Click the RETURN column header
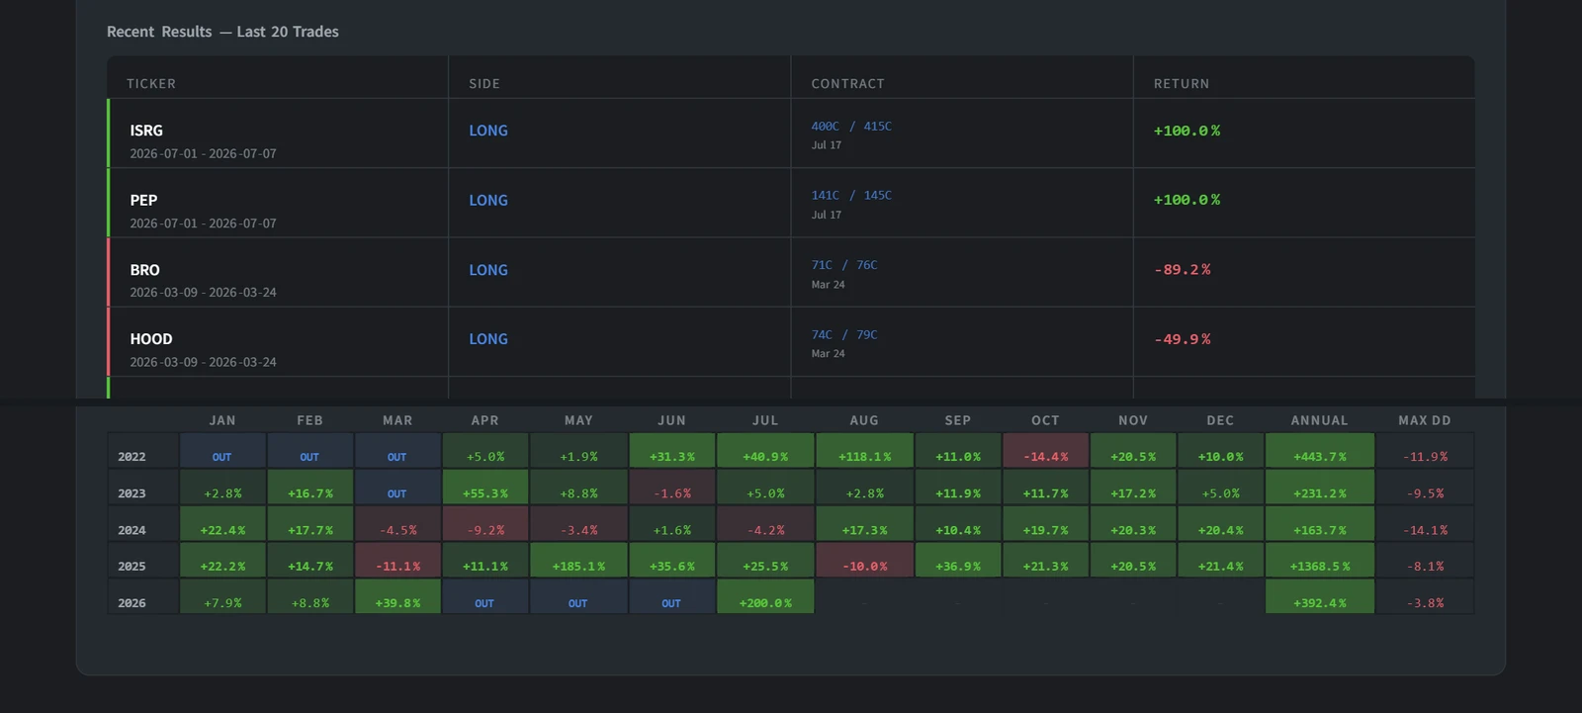Image resolution: width=1582 pixels, height=713 pixels. click(1182, 84)
